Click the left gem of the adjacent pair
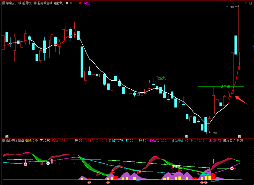This screenshot has height=185, width=254. (x=202, y=183)
